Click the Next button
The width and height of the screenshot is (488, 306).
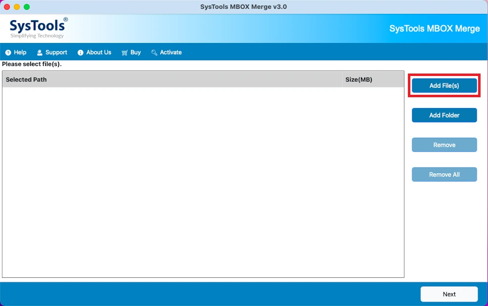click(x=449, y=294)
